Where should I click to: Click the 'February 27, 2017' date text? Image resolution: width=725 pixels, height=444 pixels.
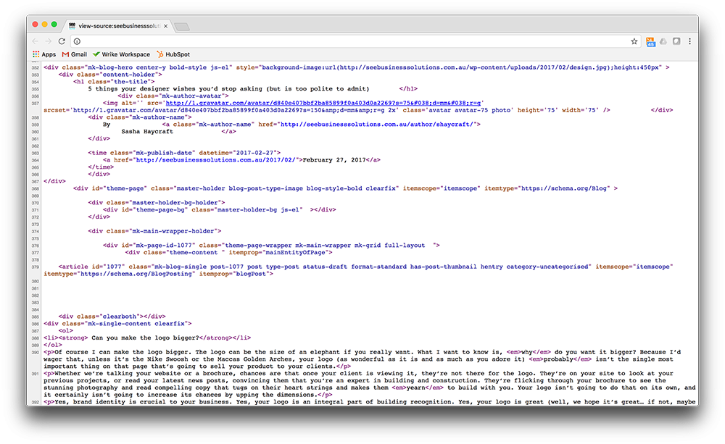(x=334, y=160)
